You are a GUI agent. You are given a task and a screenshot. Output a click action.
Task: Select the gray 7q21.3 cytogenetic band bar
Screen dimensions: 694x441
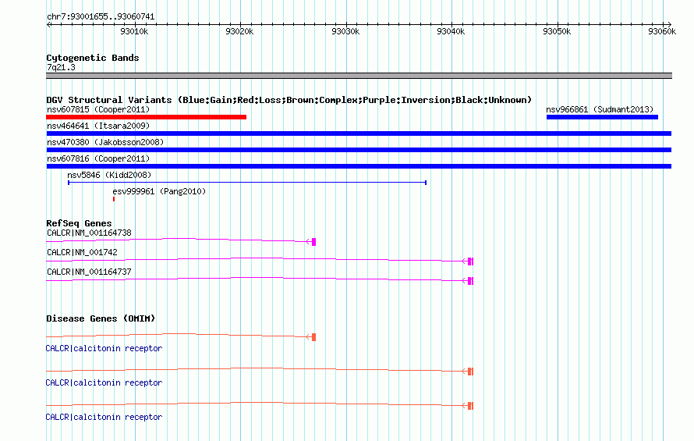coord(359,76)
